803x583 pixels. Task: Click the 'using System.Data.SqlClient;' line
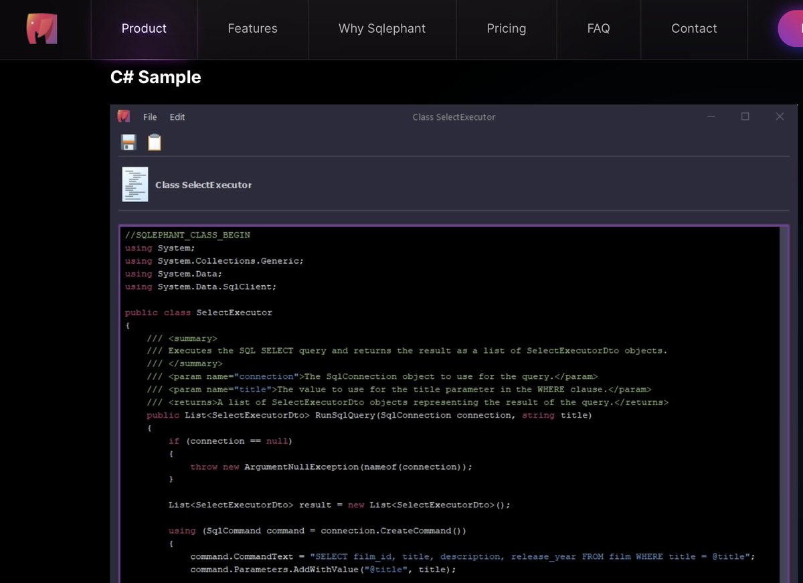click(201, 286)
